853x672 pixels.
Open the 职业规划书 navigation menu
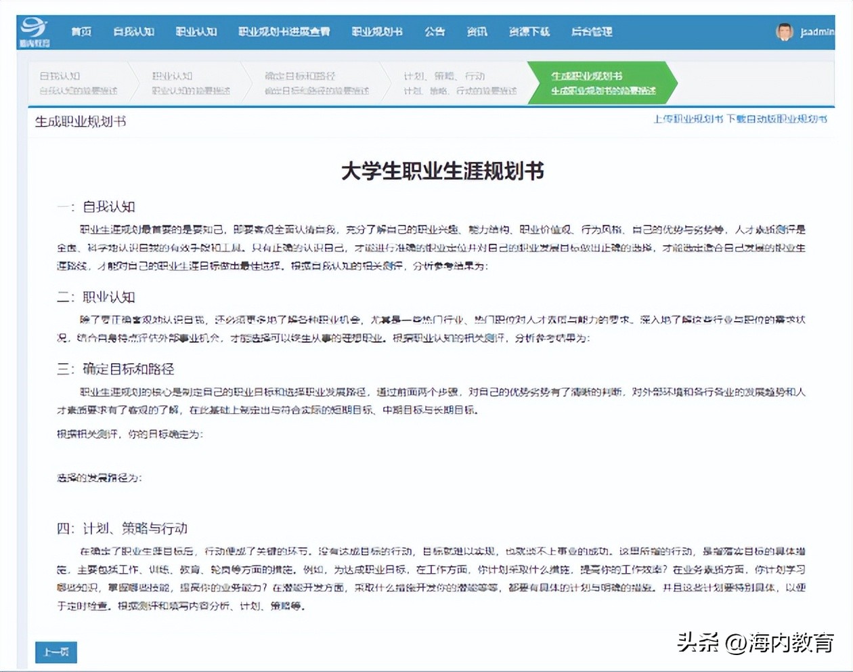coord(377,31)
